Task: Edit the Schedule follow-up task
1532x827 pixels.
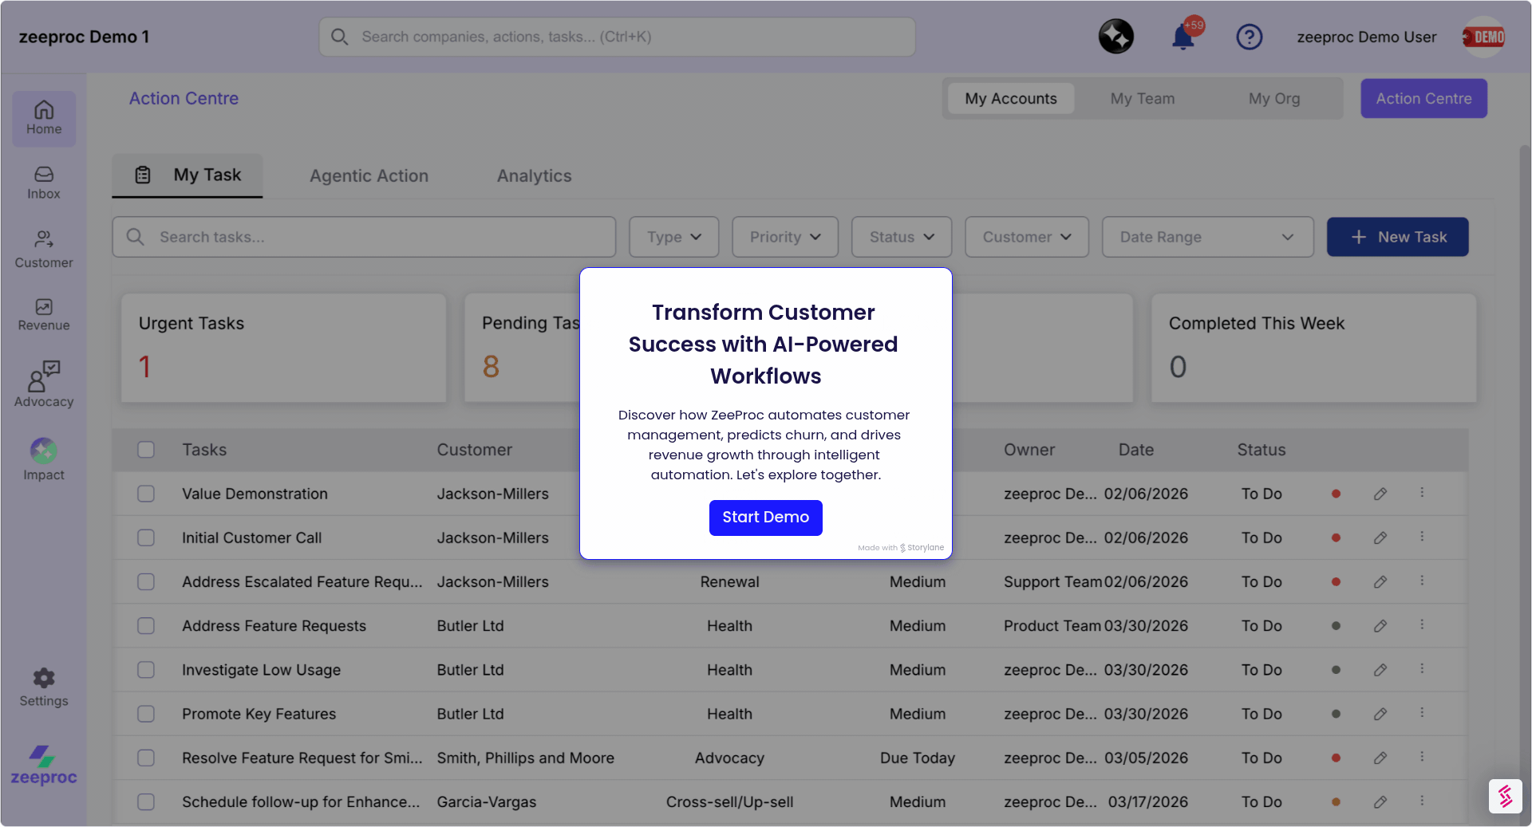Action: 1380,801
